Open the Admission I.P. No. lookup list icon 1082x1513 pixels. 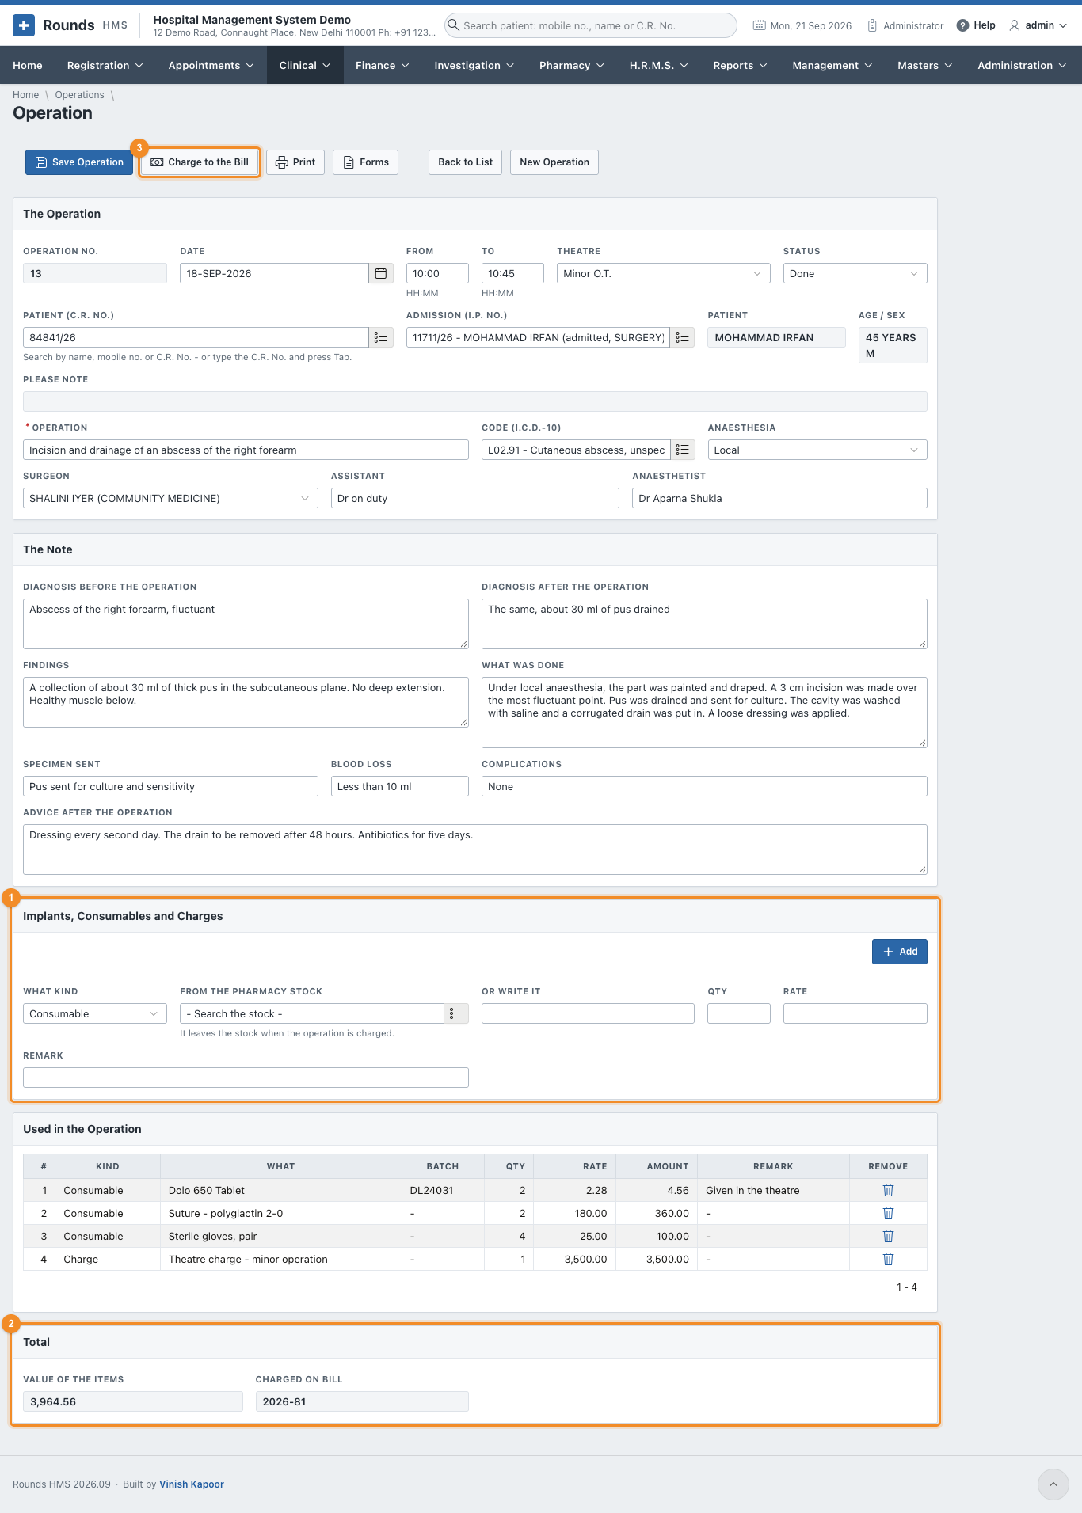pos(682,337)
